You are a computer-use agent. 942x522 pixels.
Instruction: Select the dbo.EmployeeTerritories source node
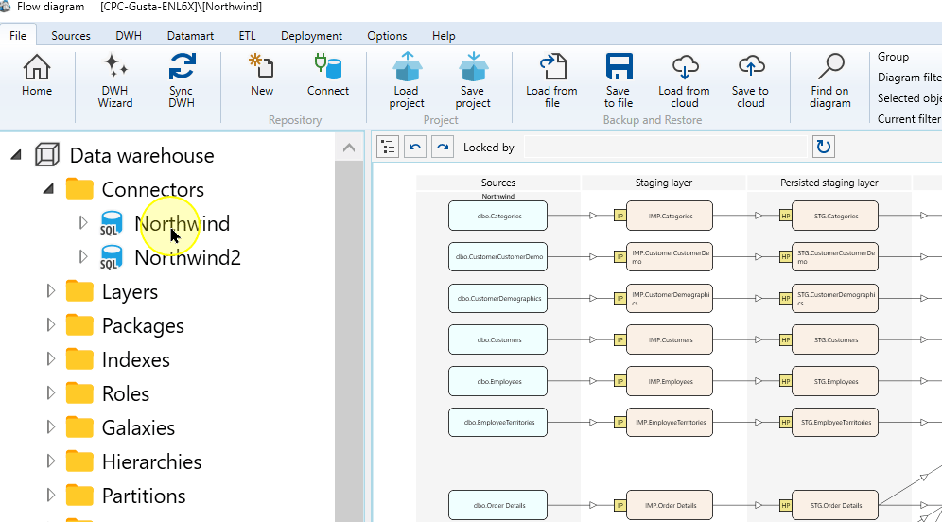[498, 423]
